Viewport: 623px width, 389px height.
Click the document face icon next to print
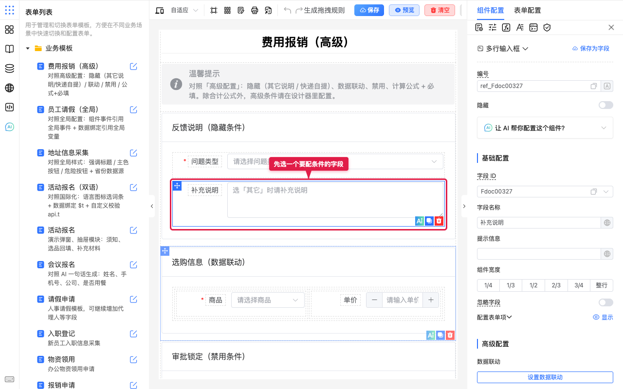(x=268, y=10)
